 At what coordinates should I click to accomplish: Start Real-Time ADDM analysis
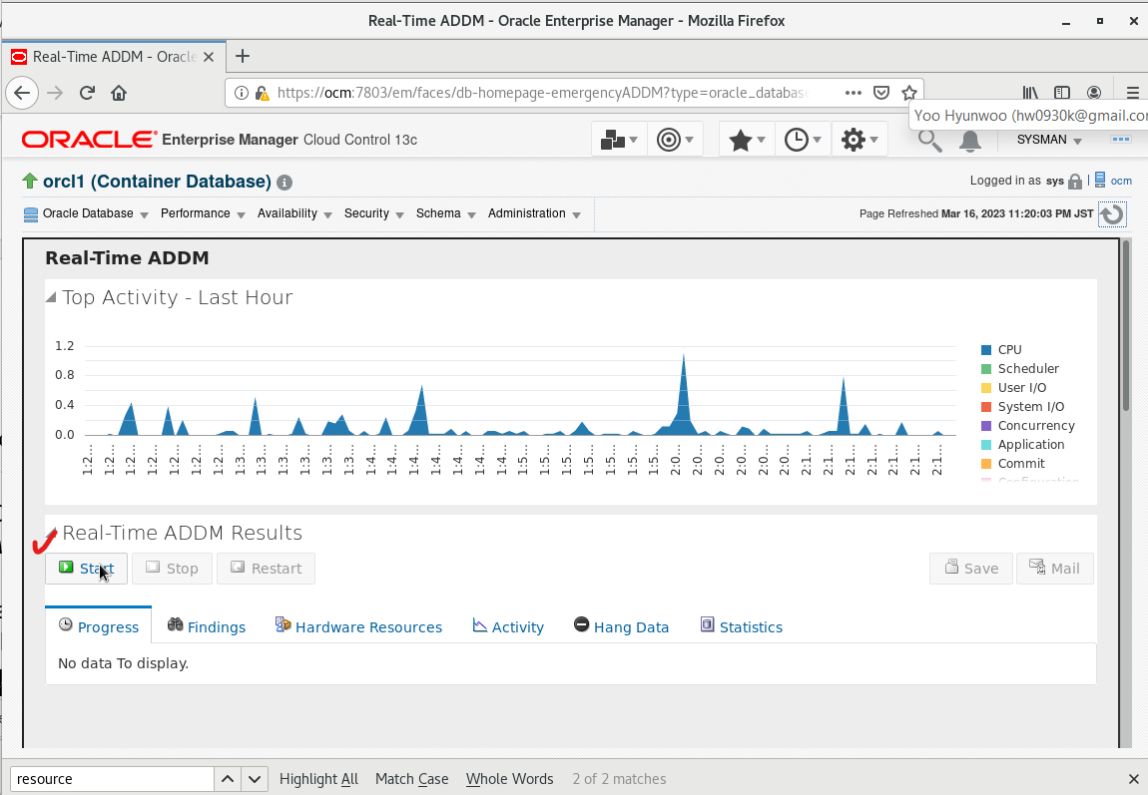coord(87,569)
